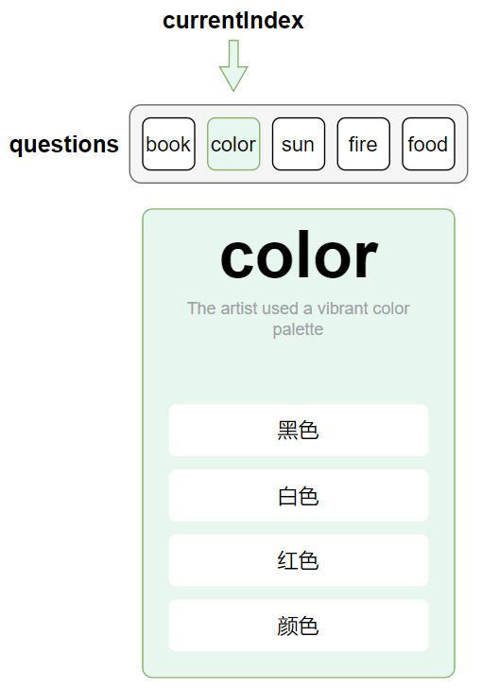This screenshot has width=482, height=689.
Task: Select the "book" question box
Action: 168,144
